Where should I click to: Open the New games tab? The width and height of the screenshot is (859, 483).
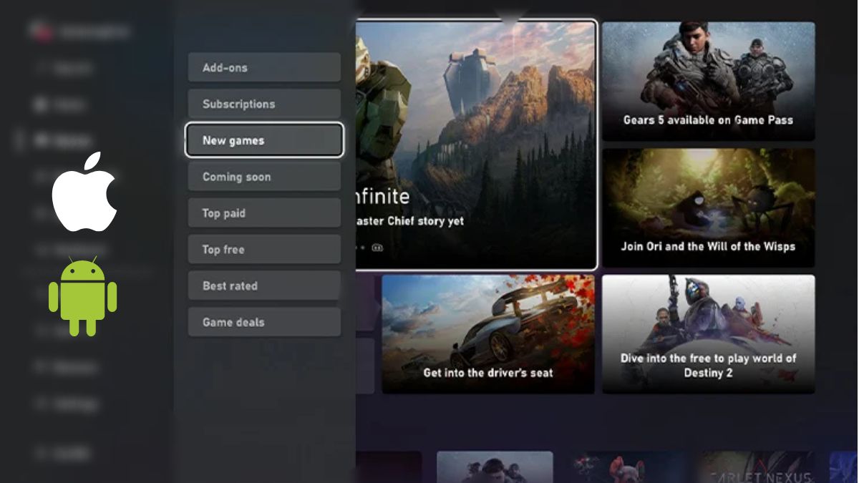(263, 140)
